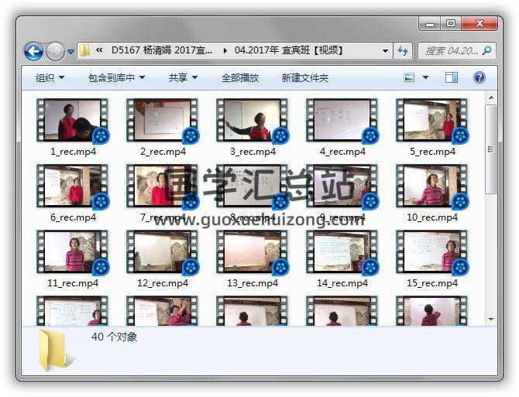Image resolution: width=519 pixels, height=397 pixels.
Task: Click the 40 个对象 status text
Action: pyautogui.click(x=114, y=337)
